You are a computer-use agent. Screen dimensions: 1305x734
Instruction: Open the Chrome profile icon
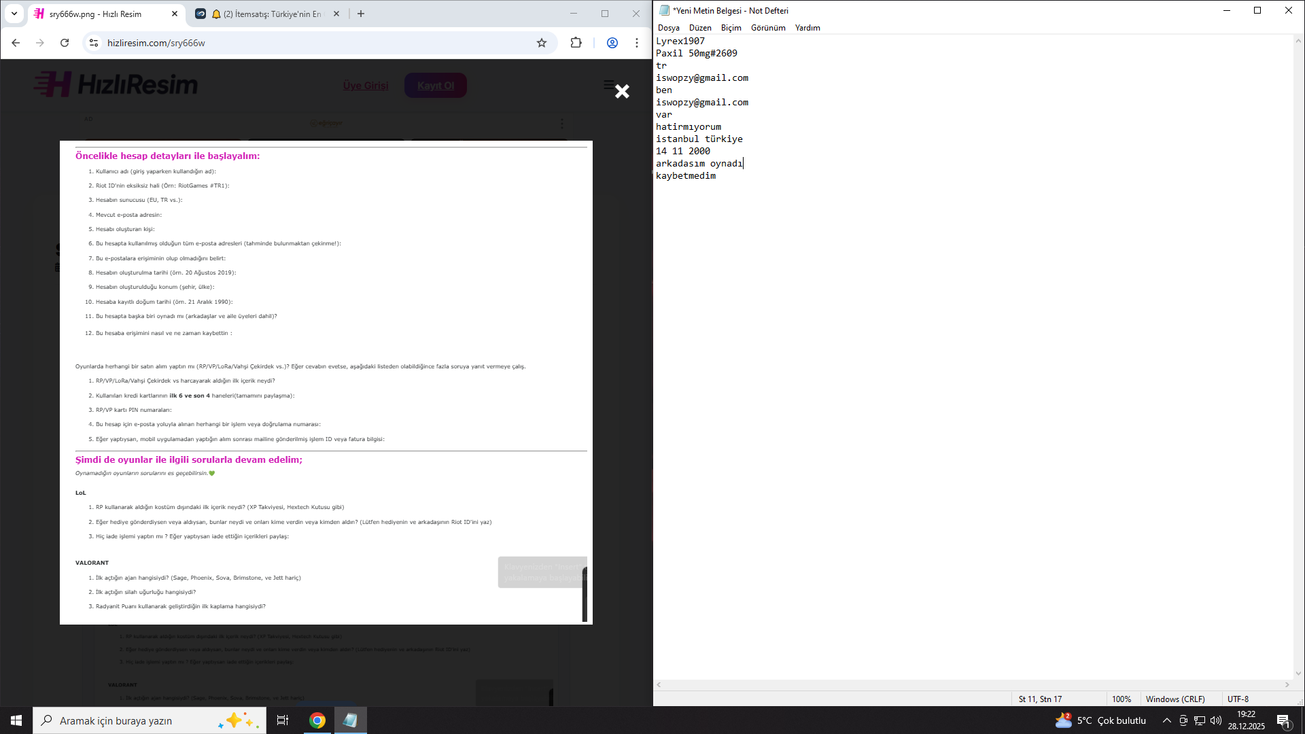click(x=612, y=43)
